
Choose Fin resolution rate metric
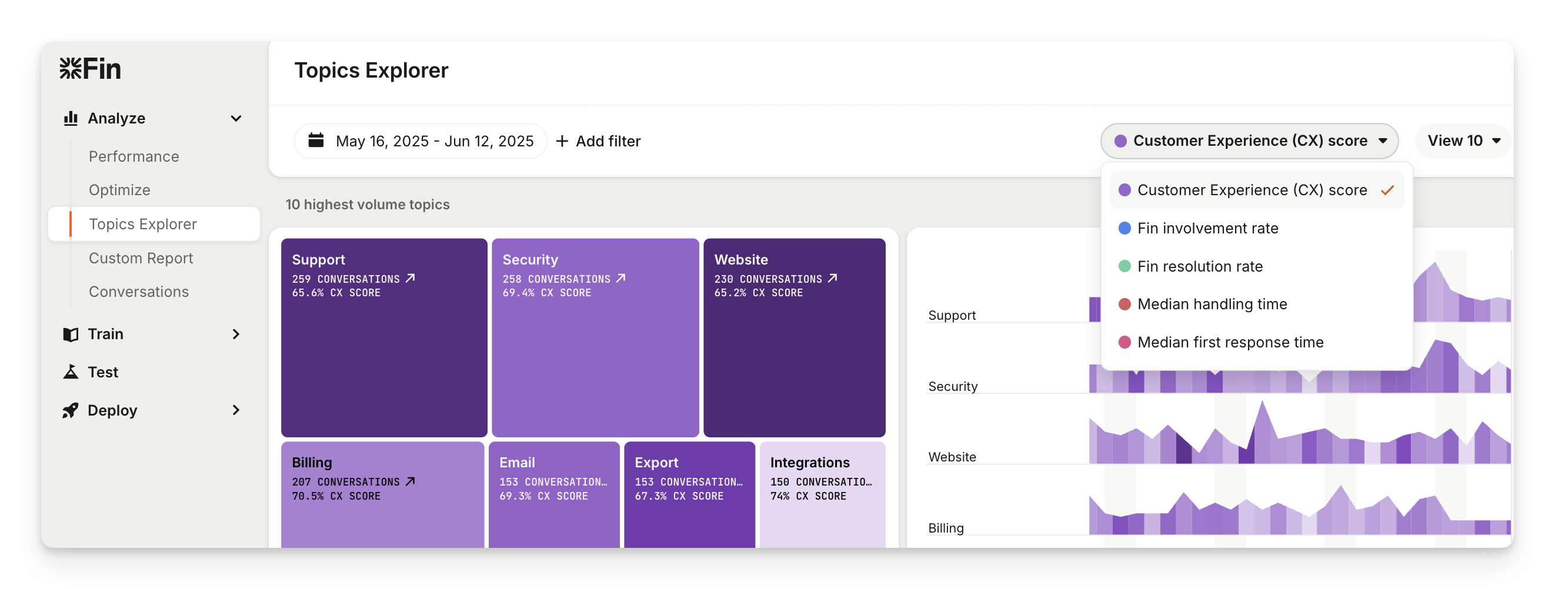[x=1199, y=266]
